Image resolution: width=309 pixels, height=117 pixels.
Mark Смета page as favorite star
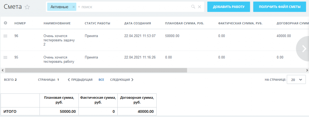[x=27, y=7]
